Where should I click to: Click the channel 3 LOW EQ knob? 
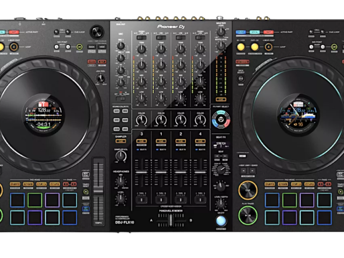tap(141, 98)
